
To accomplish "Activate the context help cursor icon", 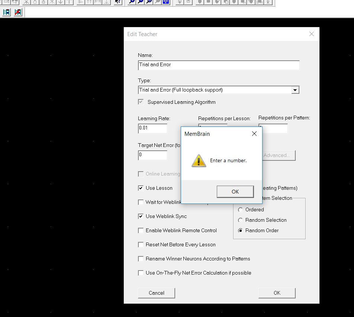I will (x=118, y=2).
